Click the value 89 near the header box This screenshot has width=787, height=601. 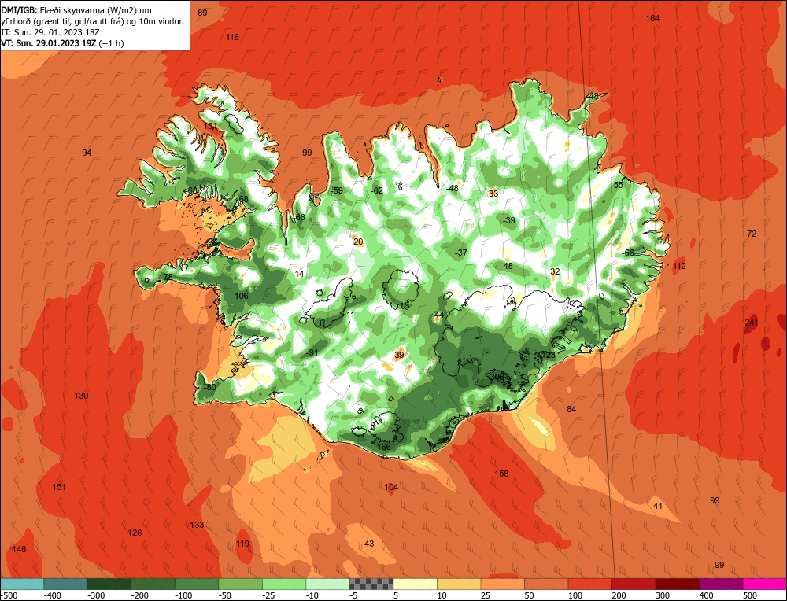[x=202, y=13]
